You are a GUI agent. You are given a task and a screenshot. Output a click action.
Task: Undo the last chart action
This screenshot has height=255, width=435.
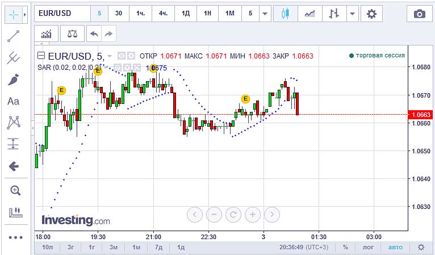pos(94,34)
